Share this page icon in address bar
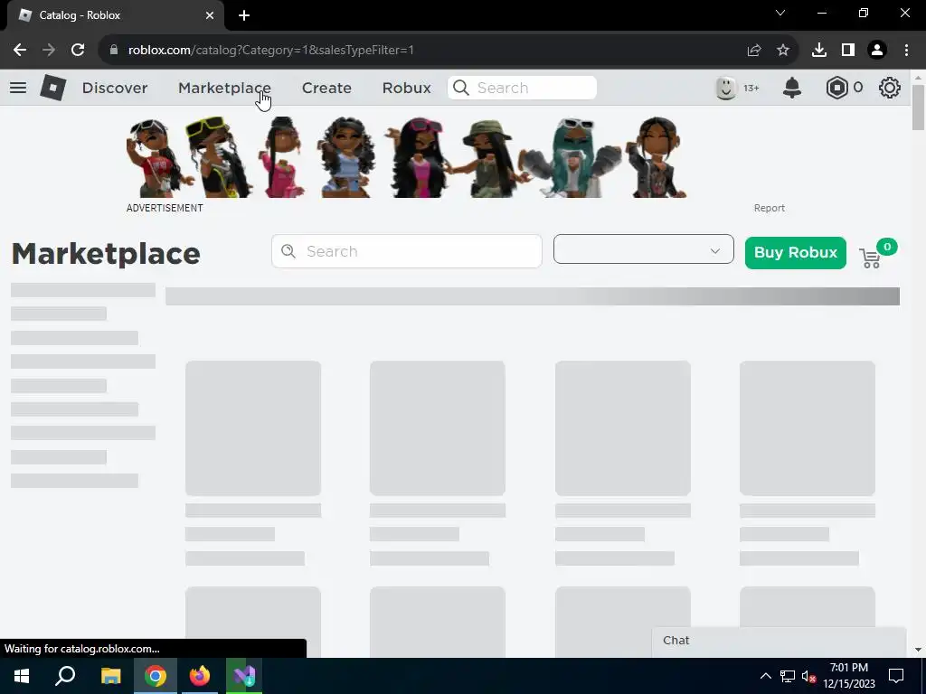The image size is (926, 694). pos(754,51)
